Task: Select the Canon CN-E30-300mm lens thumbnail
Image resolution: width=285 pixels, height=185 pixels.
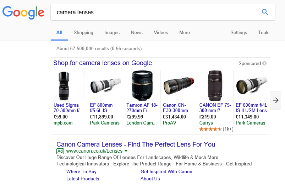Action: point(179,86)
